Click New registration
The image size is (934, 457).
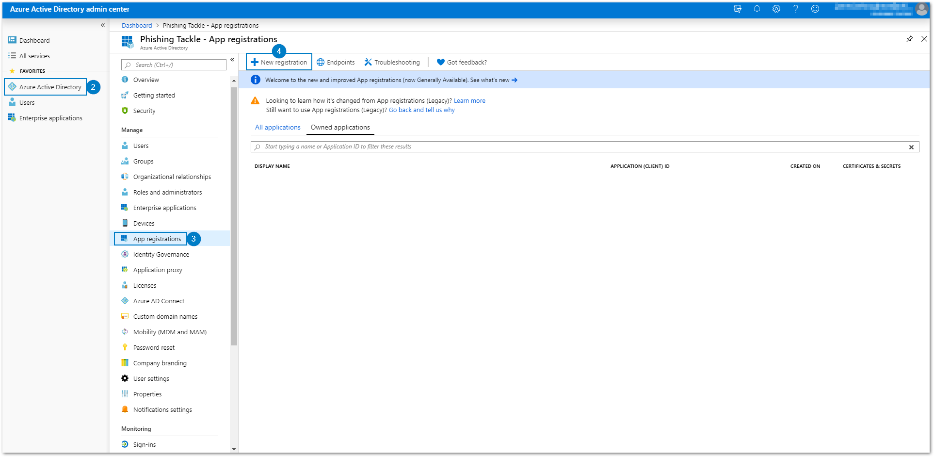pyautogui.click(x=279, y=62)
